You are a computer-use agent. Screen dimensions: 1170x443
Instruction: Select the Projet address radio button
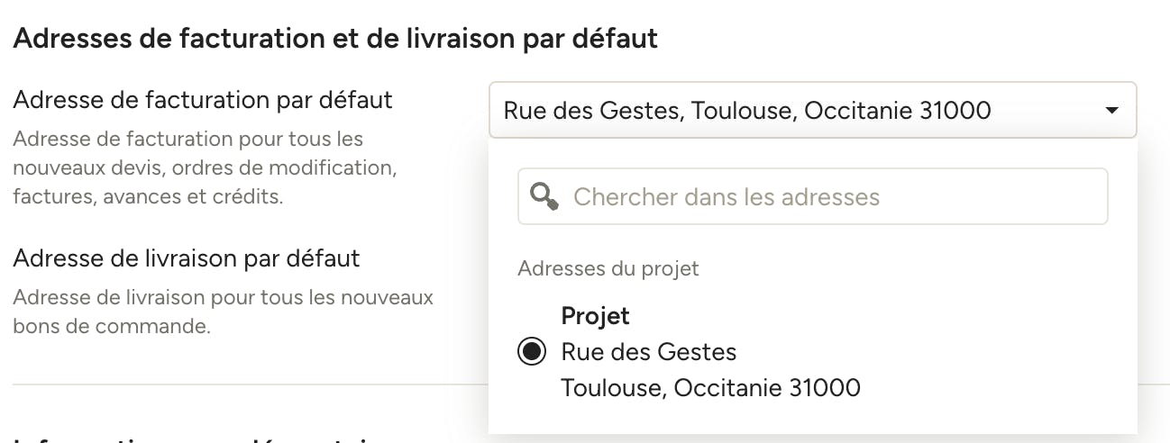coord(532,352)
